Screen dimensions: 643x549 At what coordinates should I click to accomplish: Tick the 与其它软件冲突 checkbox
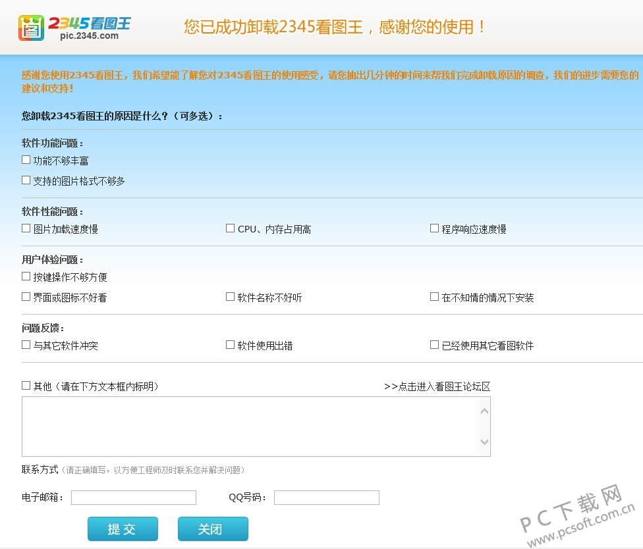(x=26, y=345)
